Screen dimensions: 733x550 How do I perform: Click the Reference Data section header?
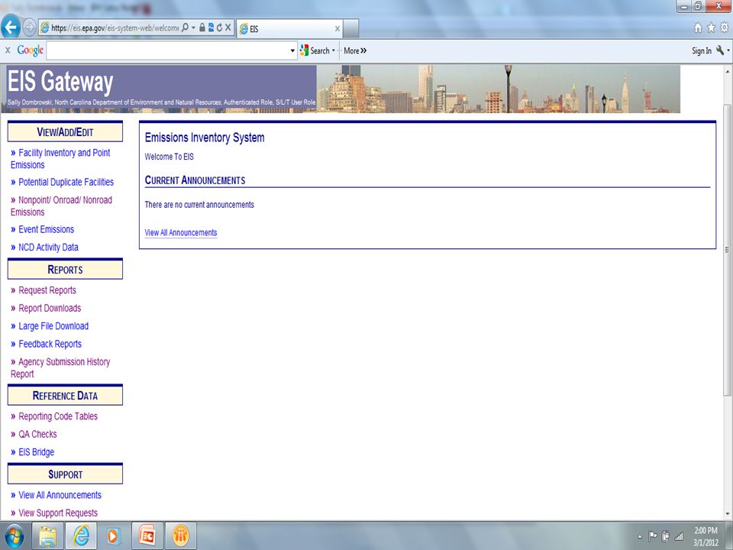65,395
